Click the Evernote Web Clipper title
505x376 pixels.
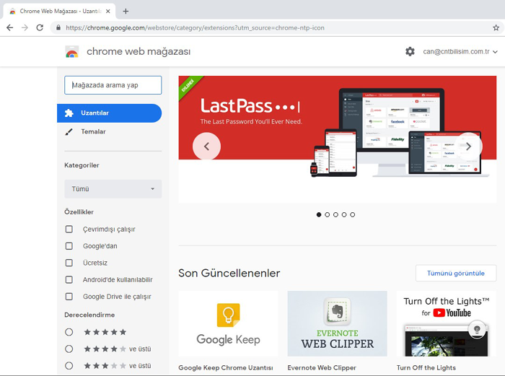(x=322, y=367)
